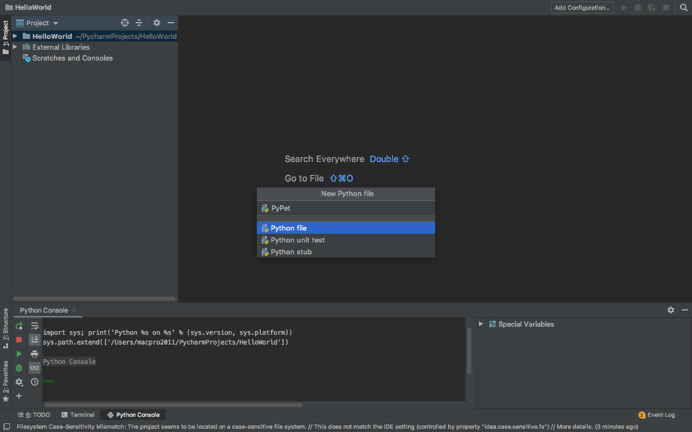Screen dimensions: 692x432
Task: Click the Project panel horizontal scrollbar
Action: click(x=95, y=298)
